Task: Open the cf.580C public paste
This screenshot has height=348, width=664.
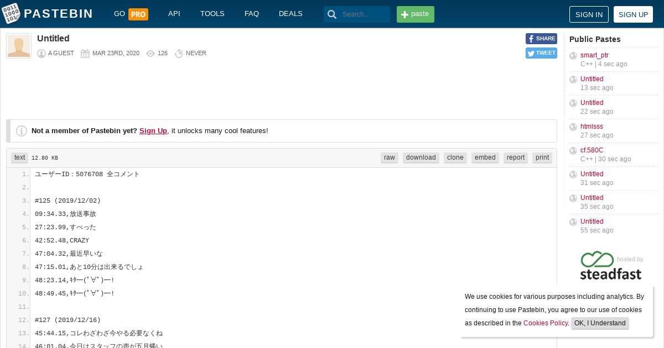Action: click(592, 150)
